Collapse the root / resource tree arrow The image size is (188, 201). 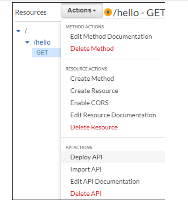18,31
